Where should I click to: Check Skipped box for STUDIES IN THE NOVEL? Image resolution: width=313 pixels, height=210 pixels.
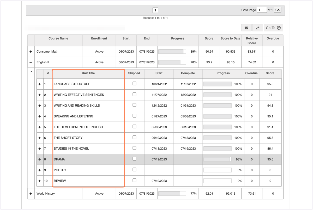134,148
